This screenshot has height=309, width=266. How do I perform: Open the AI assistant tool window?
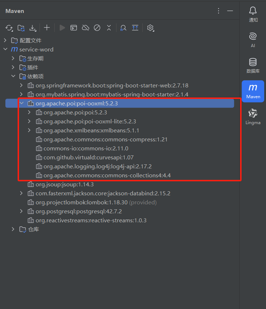tap(253, 40)
